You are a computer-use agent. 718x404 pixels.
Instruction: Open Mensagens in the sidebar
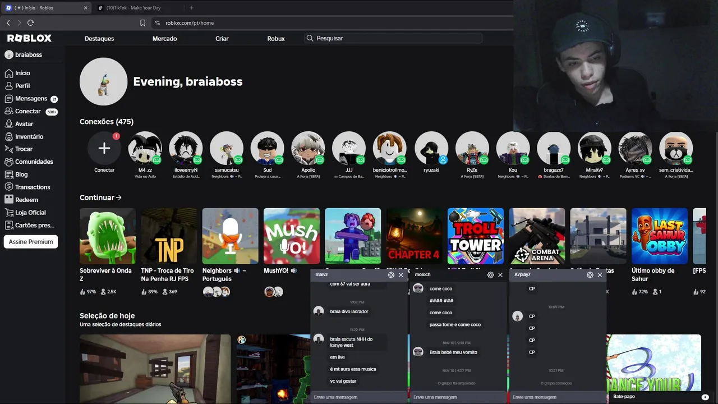click(x=31, y=99)
